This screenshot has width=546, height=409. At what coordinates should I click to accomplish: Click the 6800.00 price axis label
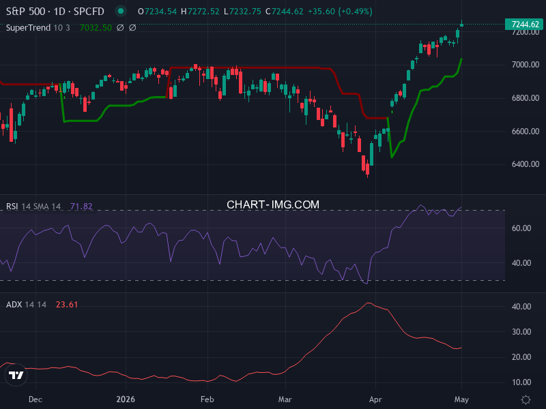[525, 98]
